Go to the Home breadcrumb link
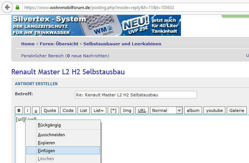 (x=28, y=44)
